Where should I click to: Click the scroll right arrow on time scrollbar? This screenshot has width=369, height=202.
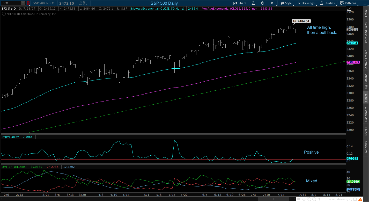coord(294,199)
